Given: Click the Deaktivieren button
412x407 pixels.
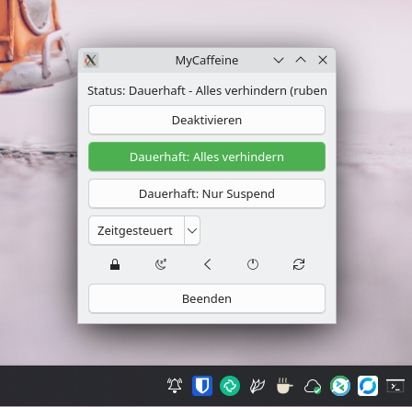Looking at the screenshot, I should point(207,120).
